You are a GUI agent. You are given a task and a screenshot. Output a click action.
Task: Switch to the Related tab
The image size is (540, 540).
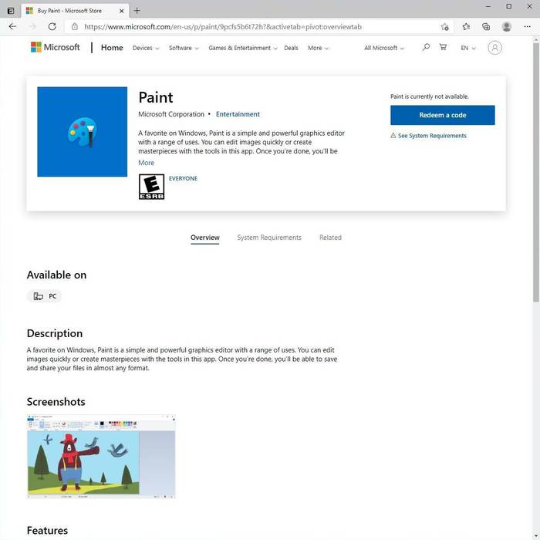tap(330, 238)
